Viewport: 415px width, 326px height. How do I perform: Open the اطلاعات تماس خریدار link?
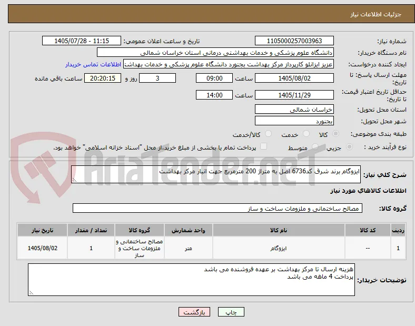pos(93,64)
